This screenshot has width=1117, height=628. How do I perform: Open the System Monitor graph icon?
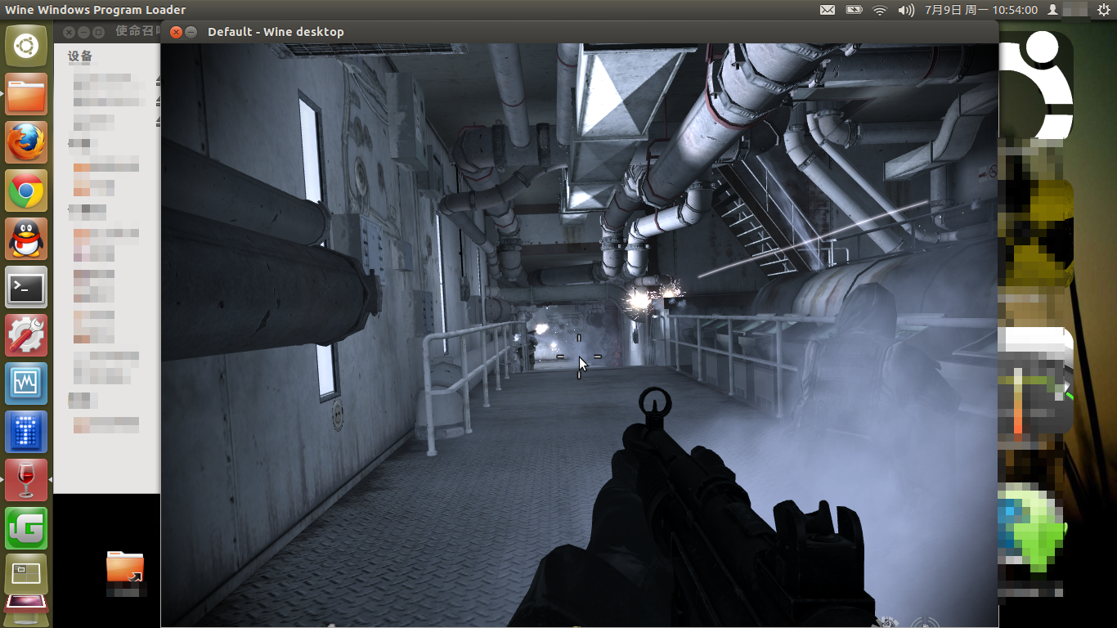(x=26, y=384)
